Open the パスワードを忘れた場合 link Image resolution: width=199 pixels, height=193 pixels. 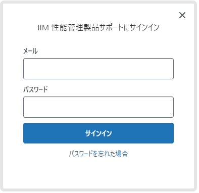pyautogui.click(x=98, y=154)
